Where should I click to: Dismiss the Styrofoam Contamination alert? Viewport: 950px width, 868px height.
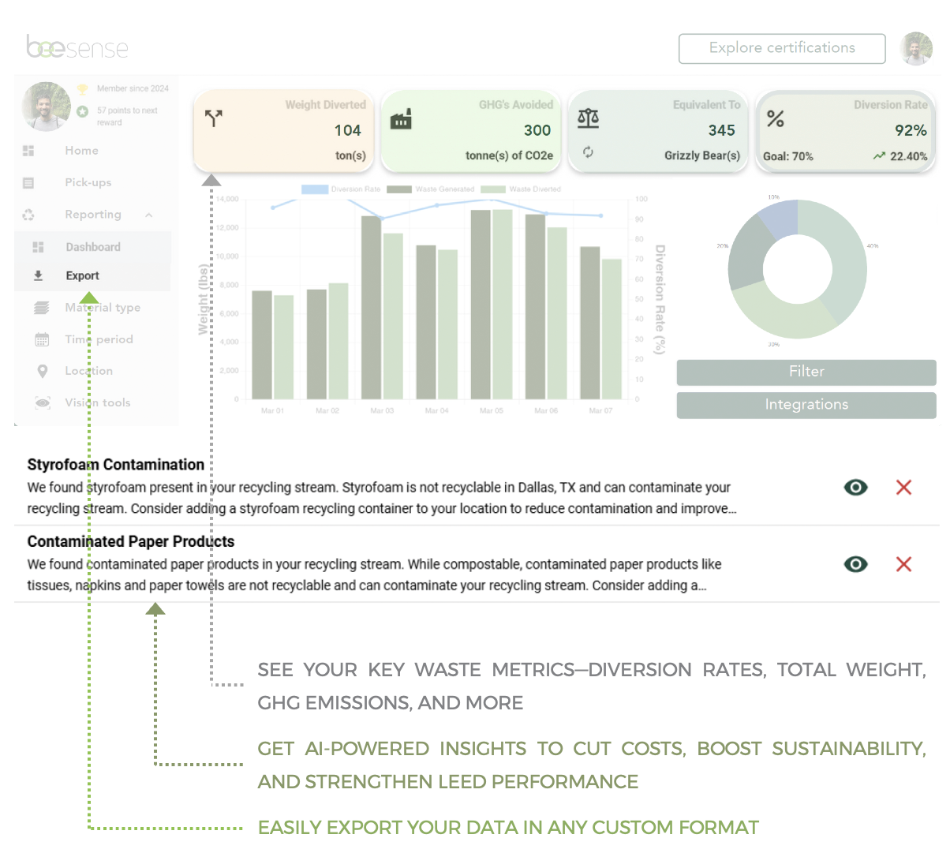pyautogui.click(x=903, y=488)
